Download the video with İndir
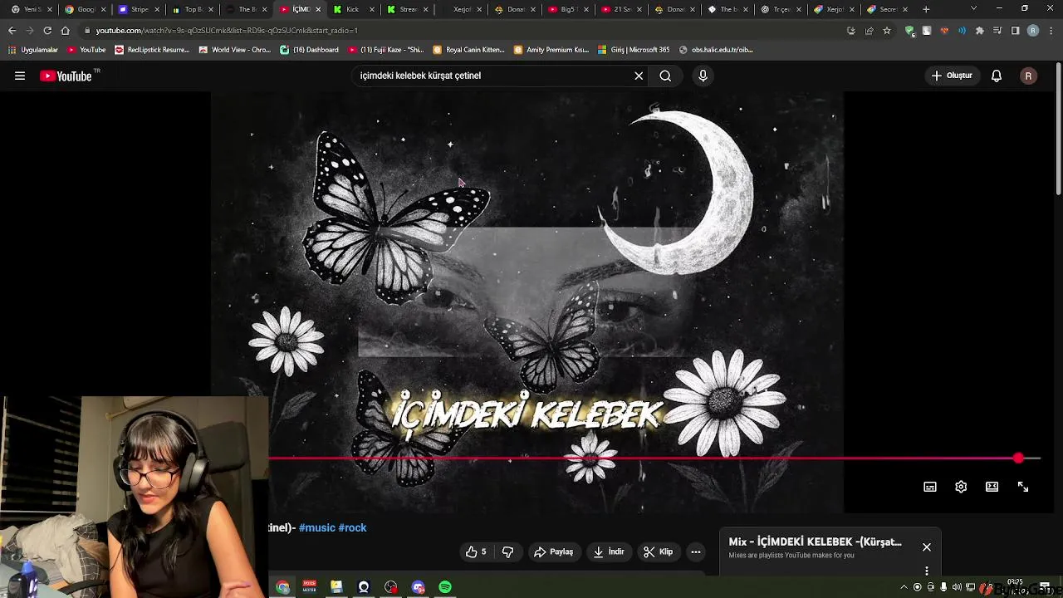Screen dimensions: 1063x598 (609, 551)
